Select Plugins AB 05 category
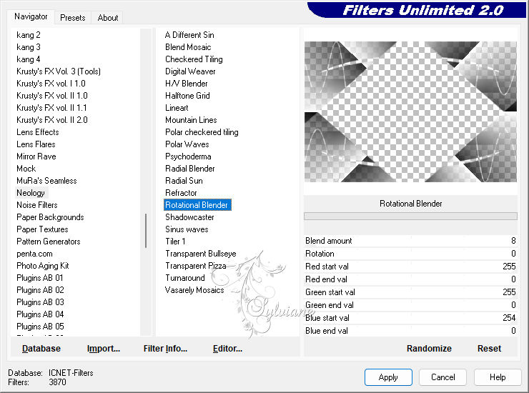529x393 pixels. [x=40, y=327]
